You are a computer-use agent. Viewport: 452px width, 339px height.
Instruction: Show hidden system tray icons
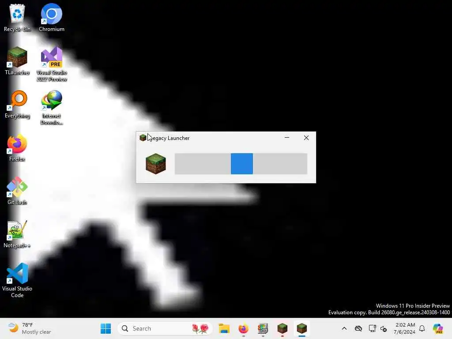pyautogui.click(x=344, y=328)
